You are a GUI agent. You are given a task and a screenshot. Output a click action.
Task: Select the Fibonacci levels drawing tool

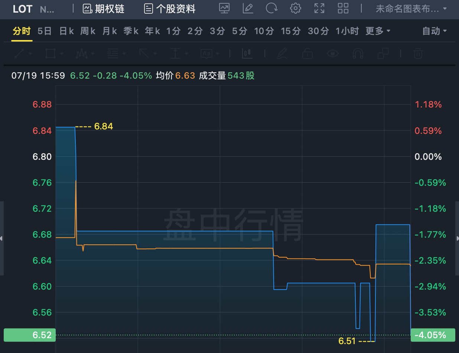coord(113,54)
